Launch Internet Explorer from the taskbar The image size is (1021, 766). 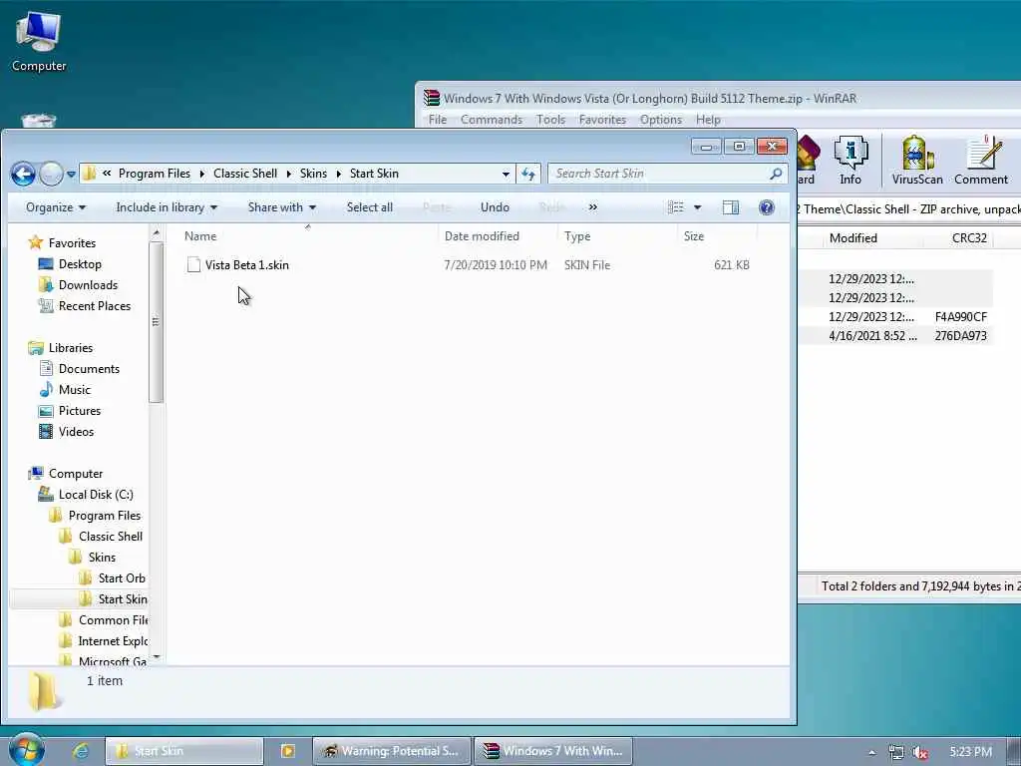[x=81, y=751]
